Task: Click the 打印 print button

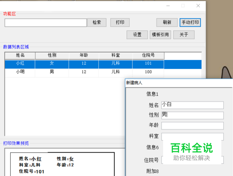Action: [120, 22]
